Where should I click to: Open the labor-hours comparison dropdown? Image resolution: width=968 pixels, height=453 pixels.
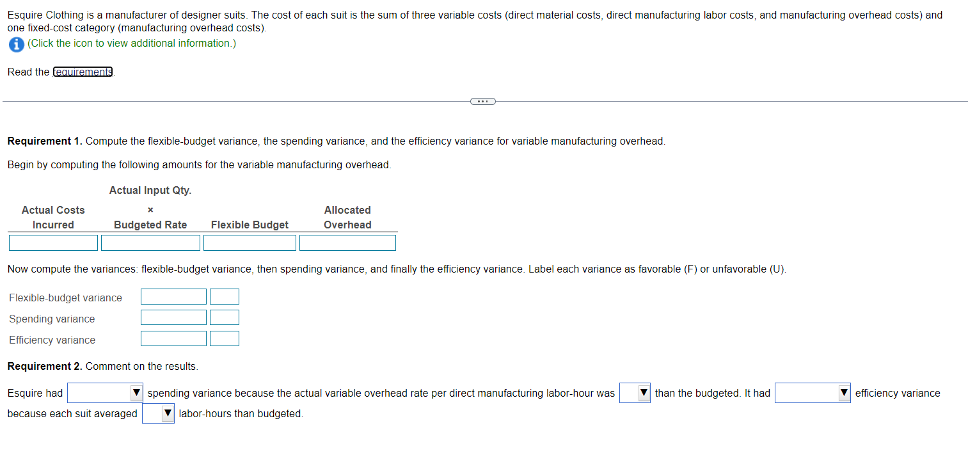coord(157,413)
